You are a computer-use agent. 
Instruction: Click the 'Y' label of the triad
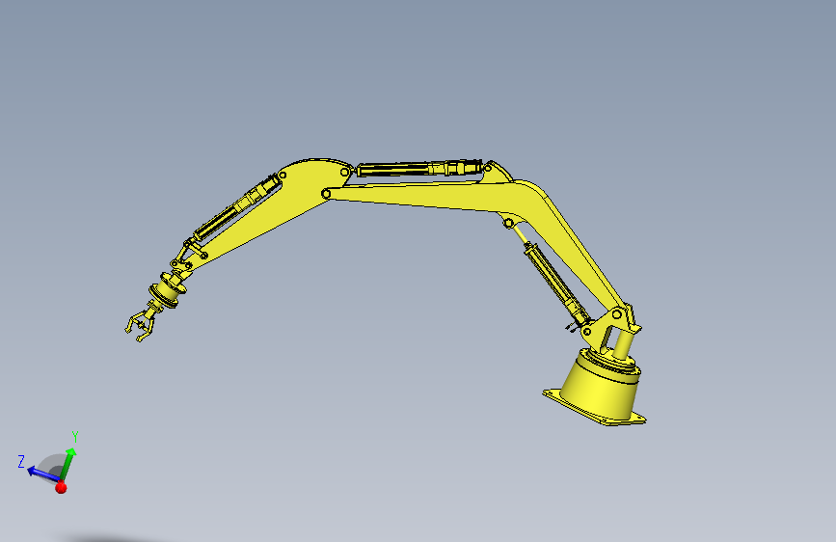(x=75, y=438)
